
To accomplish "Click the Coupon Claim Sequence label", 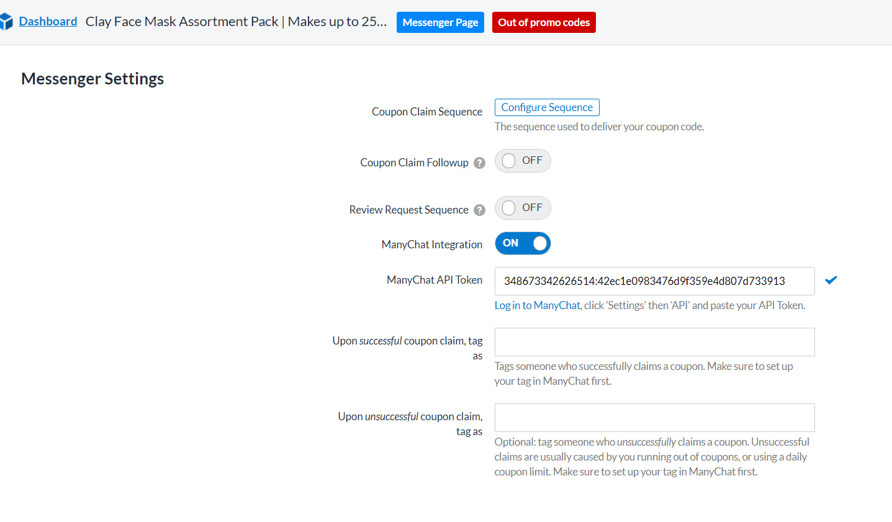I will point(427,112).
